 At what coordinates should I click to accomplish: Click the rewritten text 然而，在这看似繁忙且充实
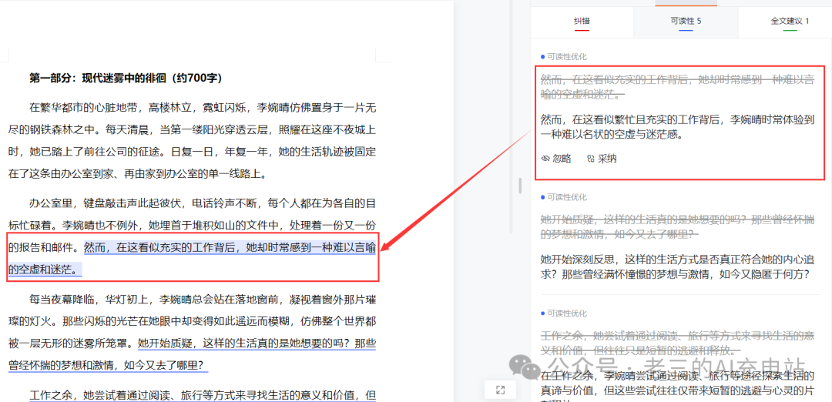pyautogui.click(x=678, y=127)
